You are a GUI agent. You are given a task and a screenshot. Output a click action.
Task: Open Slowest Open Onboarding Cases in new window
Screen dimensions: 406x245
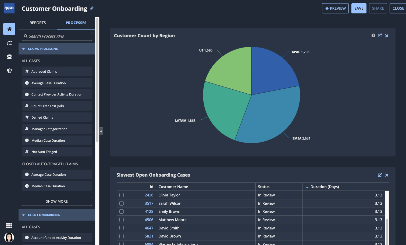pyautogui.click(x=380, y=175)
